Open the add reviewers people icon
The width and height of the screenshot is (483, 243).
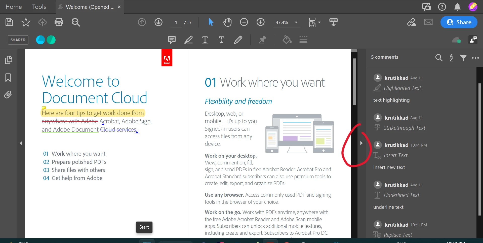tap(473, 40)
